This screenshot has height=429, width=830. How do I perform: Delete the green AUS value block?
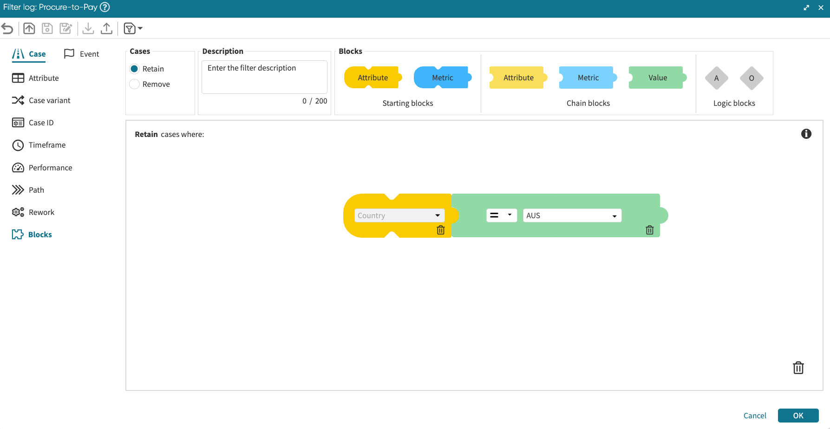649,230
